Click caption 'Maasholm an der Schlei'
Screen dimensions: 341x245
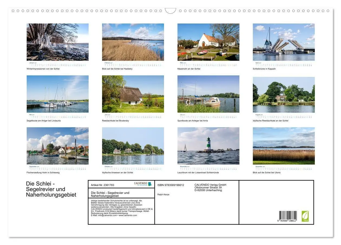(189, 69)
